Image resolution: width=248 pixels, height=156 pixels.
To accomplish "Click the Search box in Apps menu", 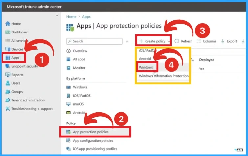I will 94,41.
